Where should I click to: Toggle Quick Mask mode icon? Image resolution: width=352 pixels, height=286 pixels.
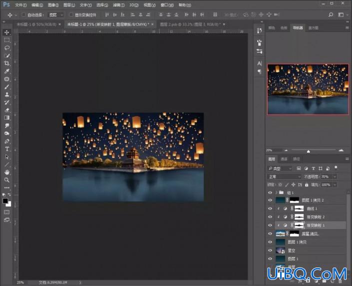click(x=6, y=212)
